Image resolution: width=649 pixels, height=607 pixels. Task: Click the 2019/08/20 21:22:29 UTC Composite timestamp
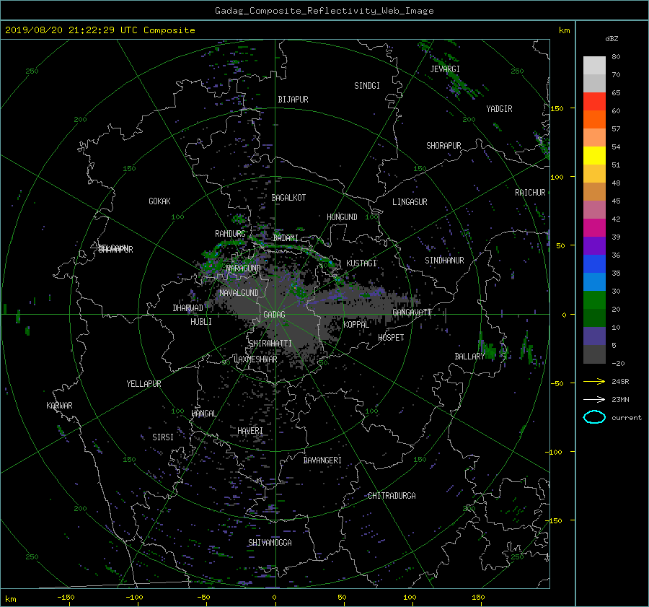(x=100, y=30)
